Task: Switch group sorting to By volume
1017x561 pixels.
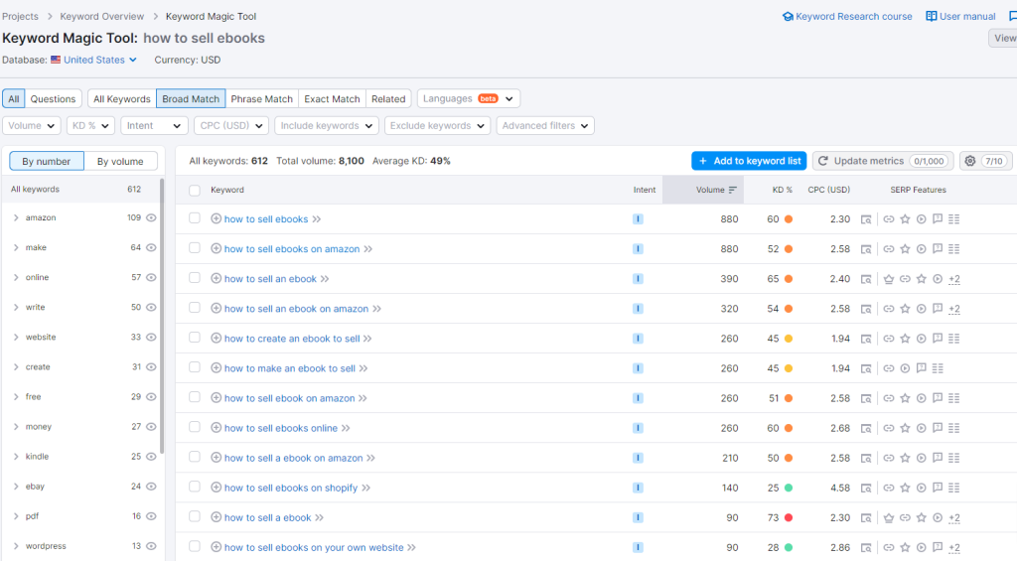Action: tap(120, 162)
